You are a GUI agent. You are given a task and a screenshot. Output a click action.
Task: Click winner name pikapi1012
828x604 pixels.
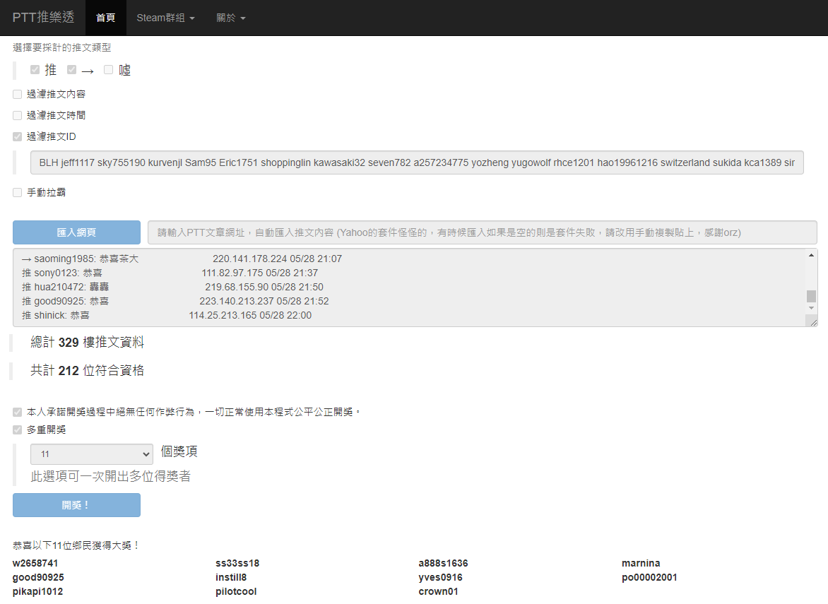pos(37,592)
